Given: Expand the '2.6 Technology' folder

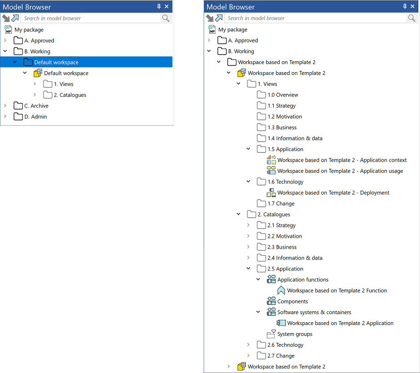Looking at the screenshot, I should pos(248,344).
